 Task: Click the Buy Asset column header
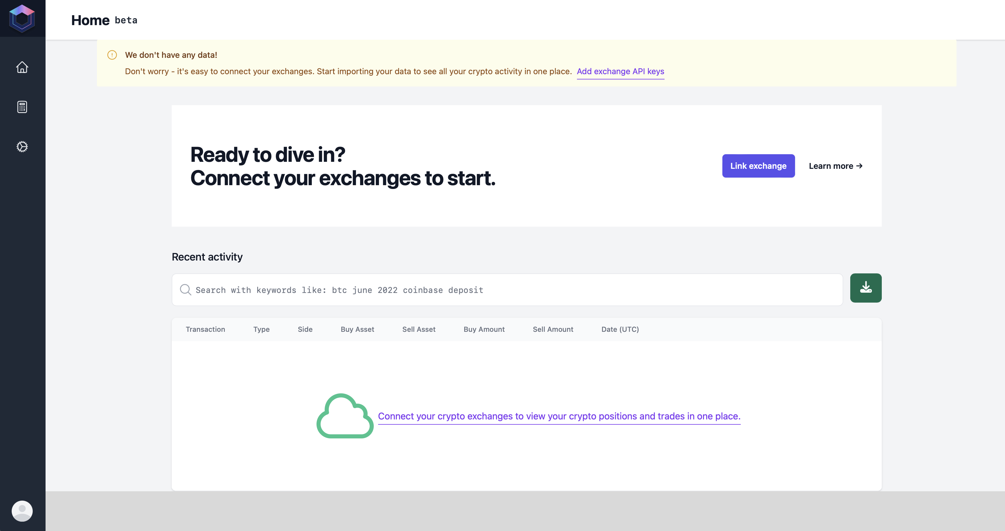coord(357,329)
